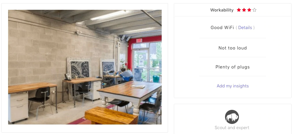Rate three stars on Workability
The height and width of the screenshot is (134, 293).
click(249, 10)
